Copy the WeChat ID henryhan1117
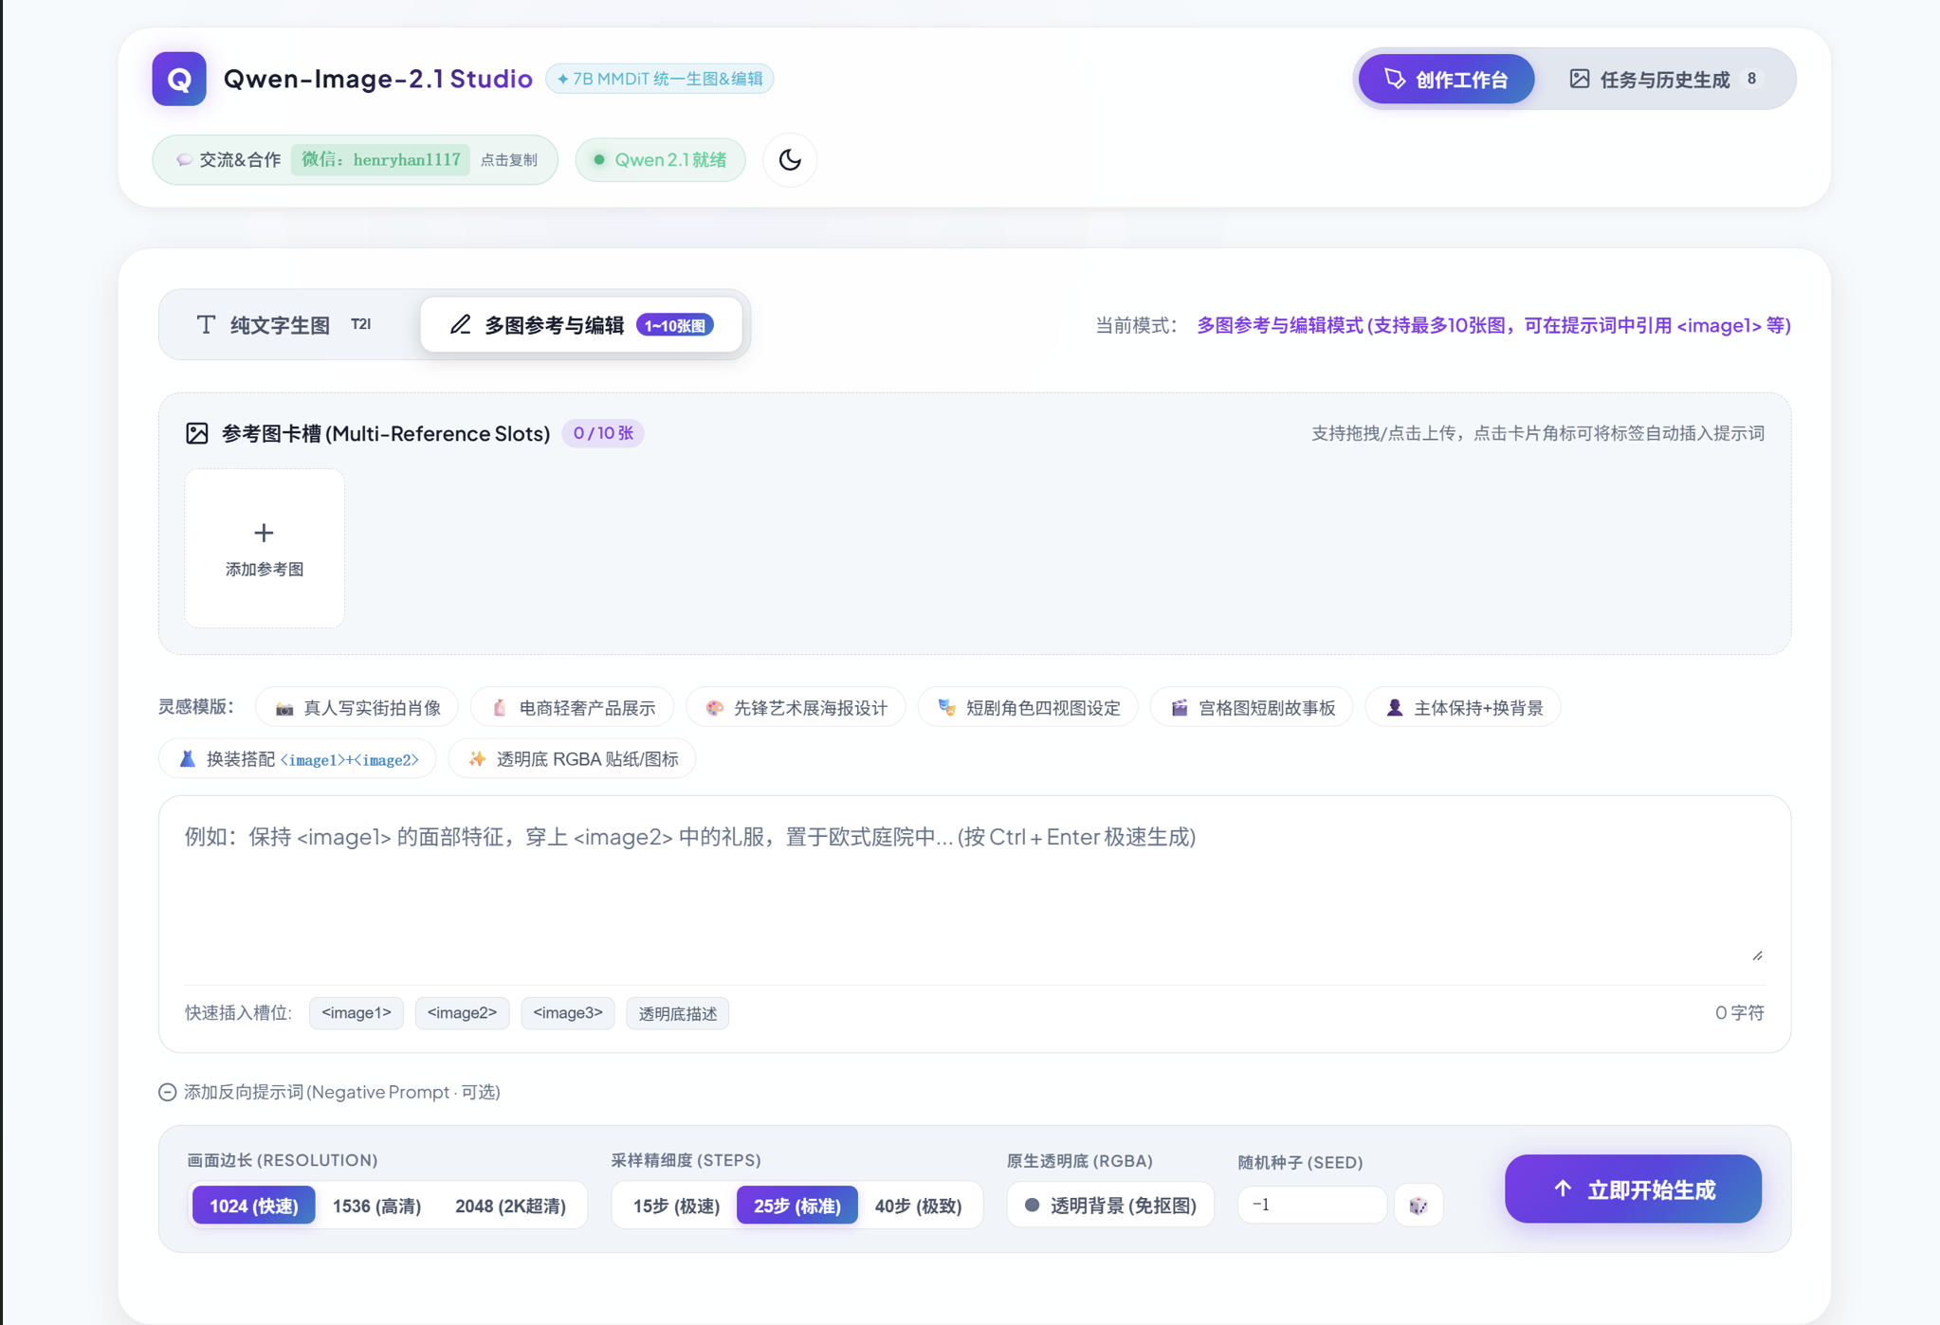The image size is (1940, 1325). click(x=381, y=159)
